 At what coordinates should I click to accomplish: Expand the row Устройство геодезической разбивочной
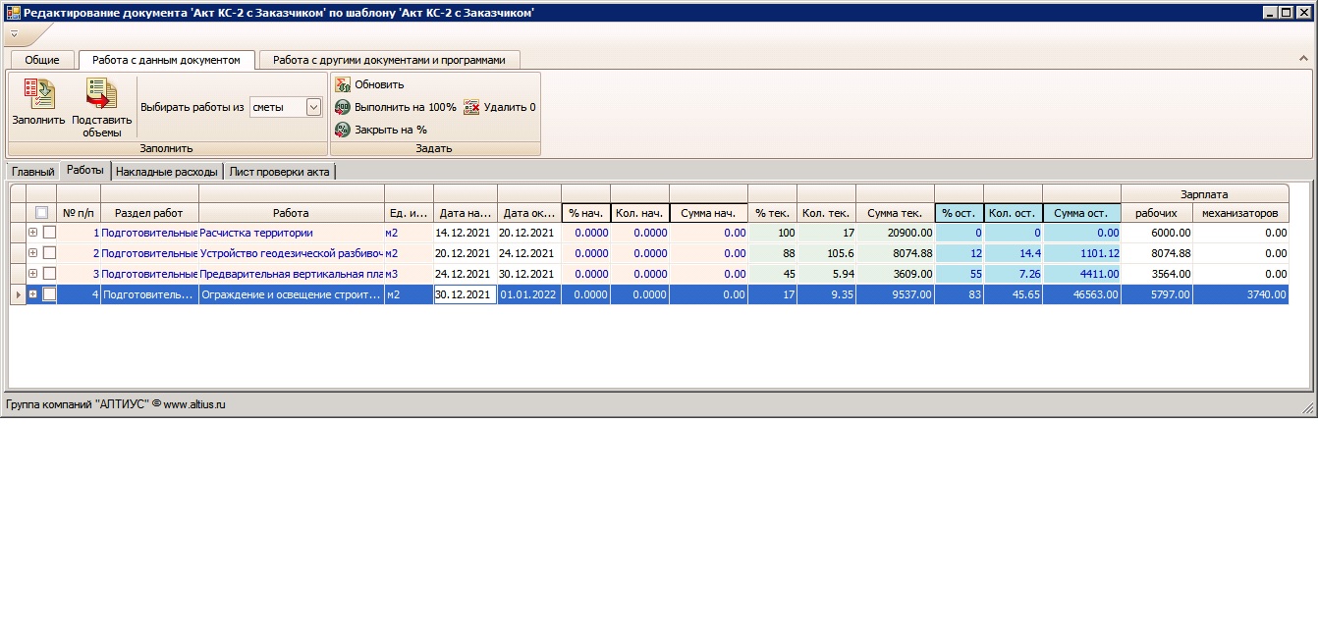pos(32,253)
